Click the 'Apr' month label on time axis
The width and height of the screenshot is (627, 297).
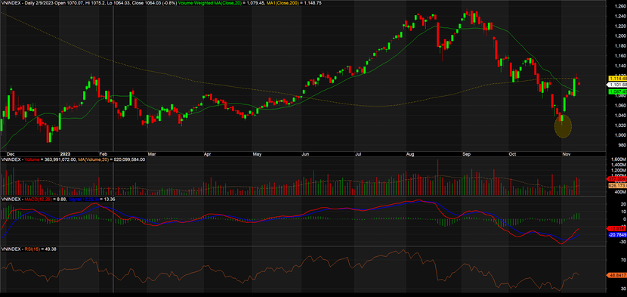coord(207,153)
